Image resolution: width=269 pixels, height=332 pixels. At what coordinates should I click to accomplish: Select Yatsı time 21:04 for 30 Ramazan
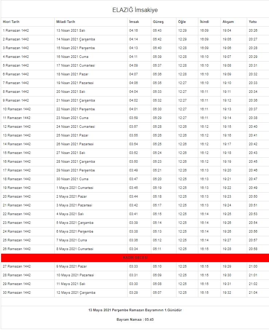point(253,293)
